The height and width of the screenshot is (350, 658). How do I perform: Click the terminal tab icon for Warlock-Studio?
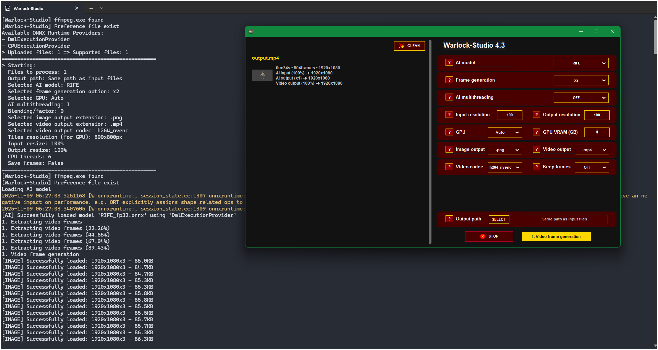[x=8, y=8]
